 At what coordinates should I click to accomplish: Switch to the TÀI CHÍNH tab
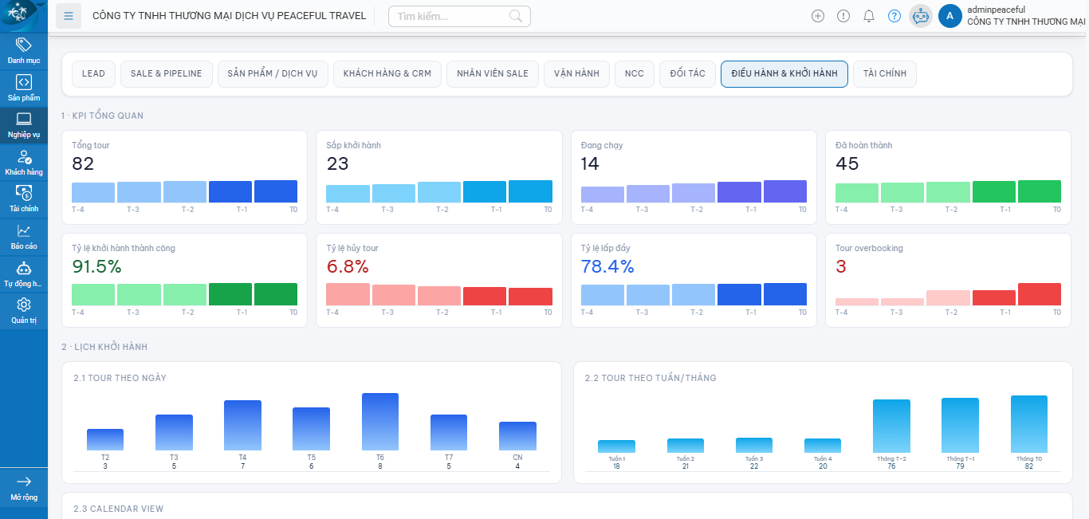pos(884,73)
